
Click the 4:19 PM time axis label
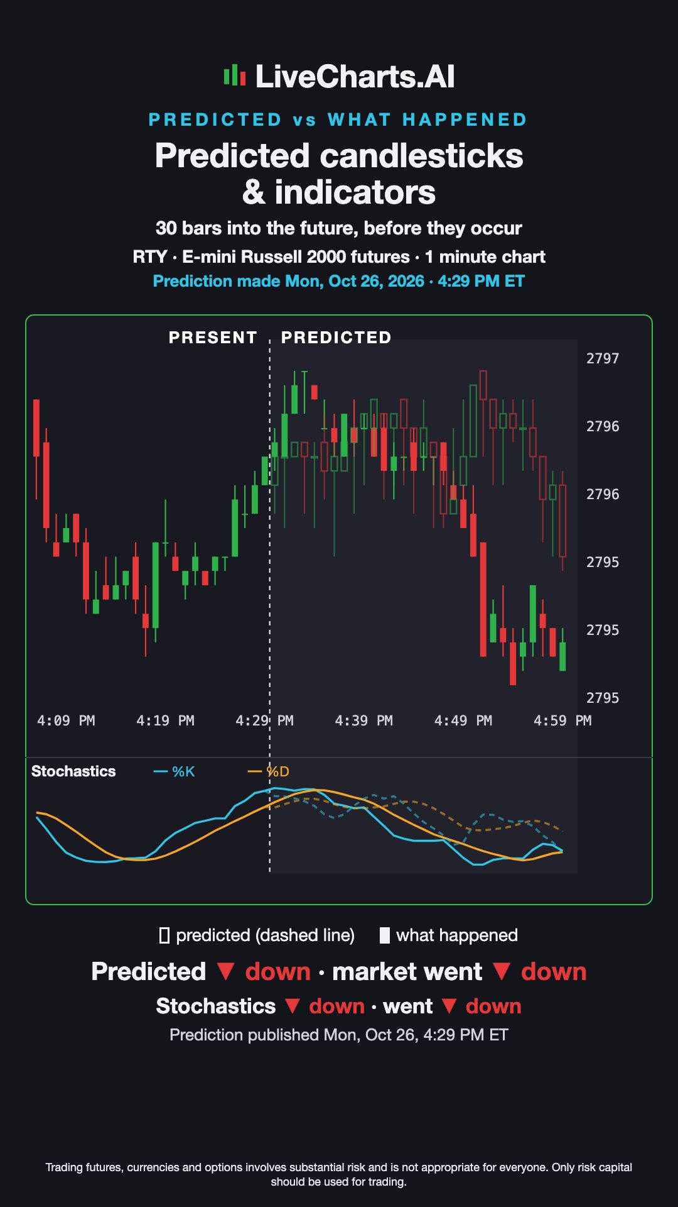click(165, 720)
